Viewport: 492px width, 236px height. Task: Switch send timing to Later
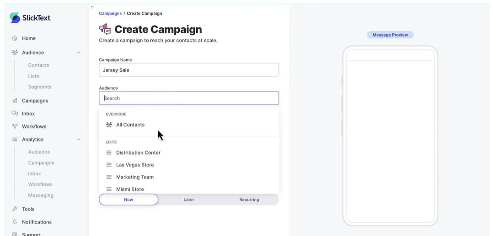tap(189, 199)
